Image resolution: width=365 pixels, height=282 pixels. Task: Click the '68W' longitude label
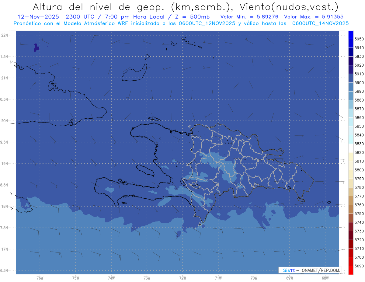325,278
